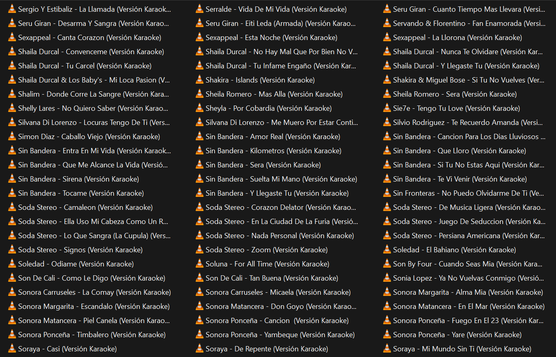Select Shaila Durcal - Convenceme file name
This screenshot has width=556, height=357.
coord(91,52)
